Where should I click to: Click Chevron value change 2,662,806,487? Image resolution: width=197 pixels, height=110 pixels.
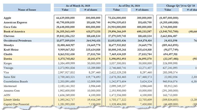tap(169, 36)
